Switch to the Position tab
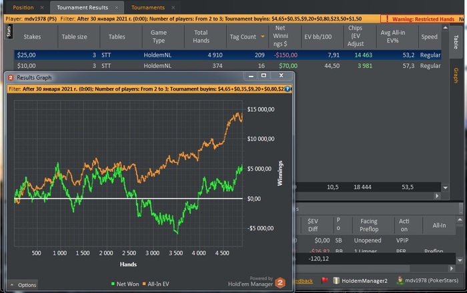This screenshot has width=467, height=293. click(23, 7)
